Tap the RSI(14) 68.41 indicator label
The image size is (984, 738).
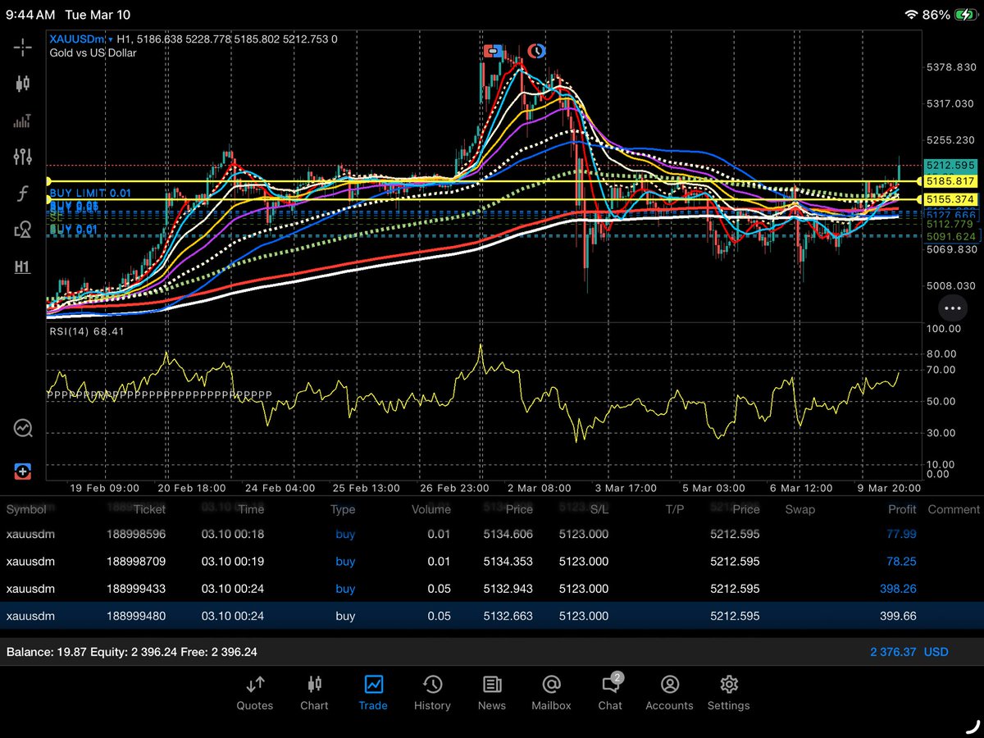point(86,332)
